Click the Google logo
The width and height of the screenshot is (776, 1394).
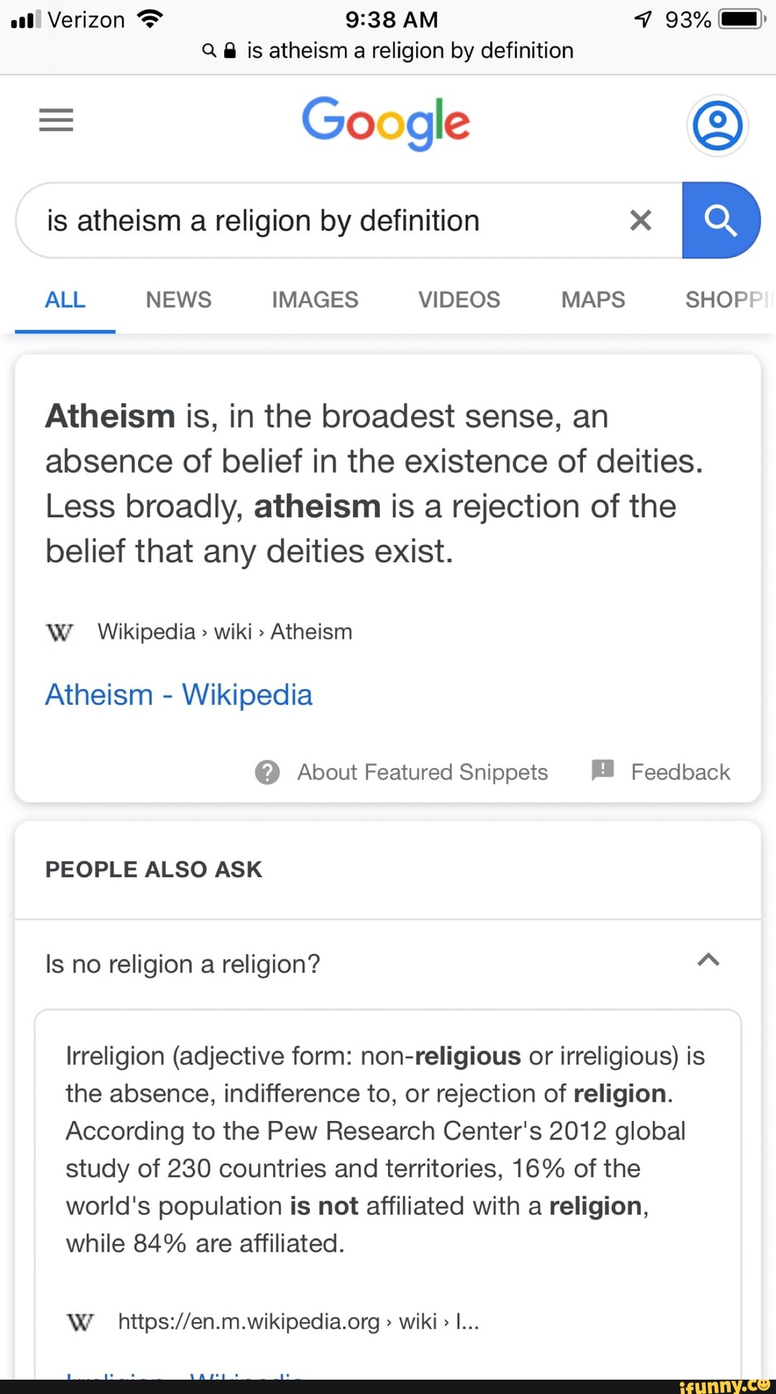tap(387, 123)
